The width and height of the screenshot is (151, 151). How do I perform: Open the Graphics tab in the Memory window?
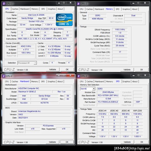point(126,9)
